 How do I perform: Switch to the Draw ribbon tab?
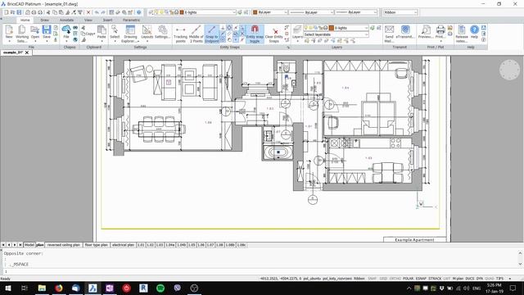[x=45, y=20]
